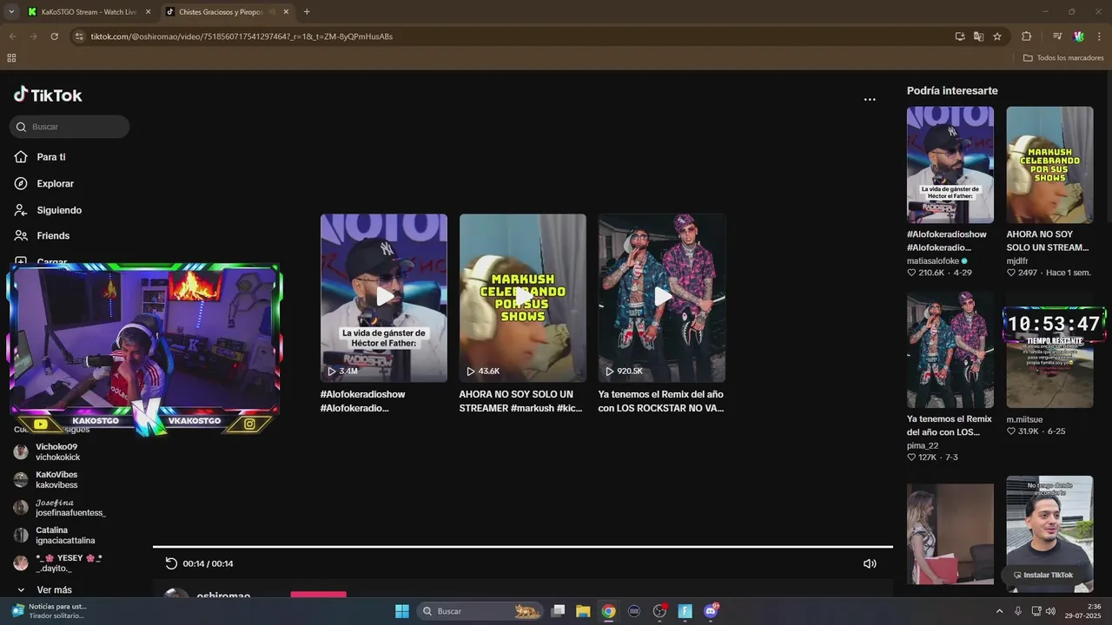The height and width of the screenshot is (625, 1112).
Task: Expand Ver más in followed accounts
Action: [44, 590]
